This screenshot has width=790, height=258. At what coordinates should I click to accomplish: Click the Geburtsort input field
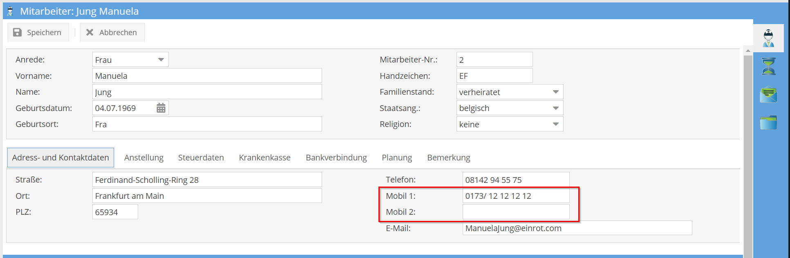(x=207, y=124)
